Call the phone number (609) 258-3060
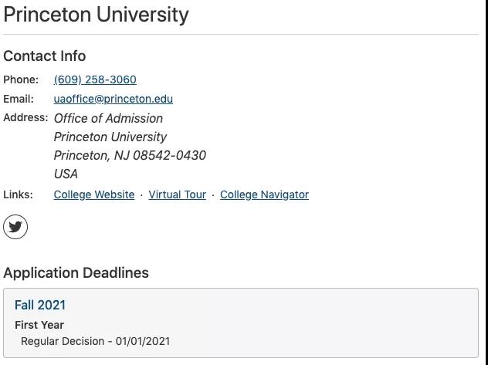Image resolution: width=488 pixels, height=365 pixels. pyautogui.click(x=95, y=79)
